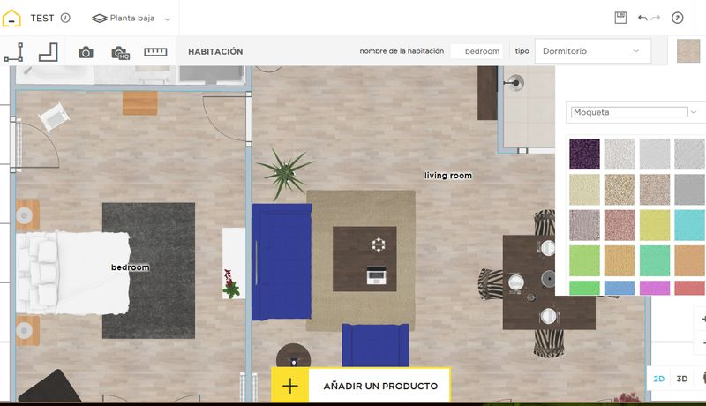706x406 pixels.
Task: Click the home logo icon
Action: (x=12, y=18)
